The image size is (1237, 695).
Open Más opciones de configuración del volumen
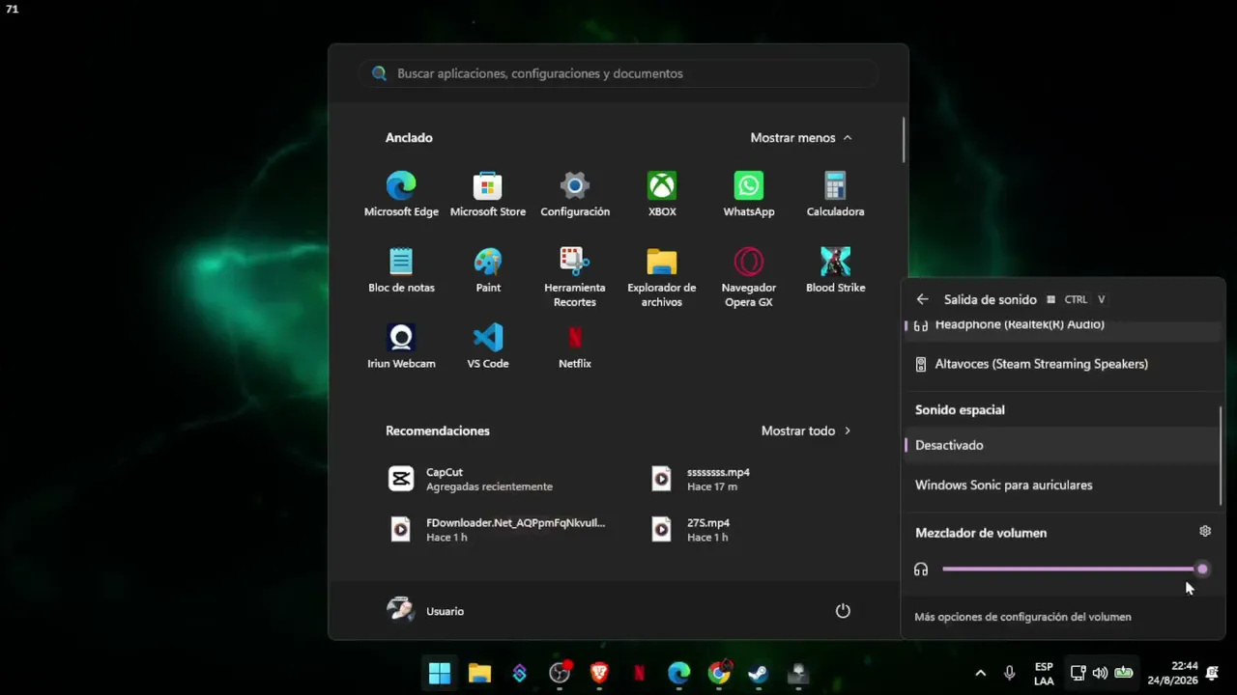[1022, 617]
